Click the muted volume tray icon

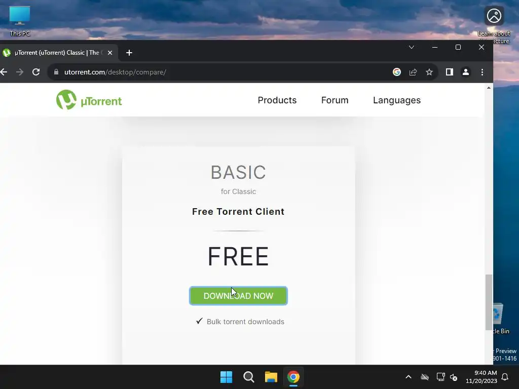(454, 377)
